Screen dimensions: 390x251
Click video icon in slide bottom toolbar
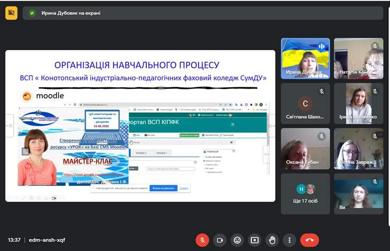click(54, 198)
